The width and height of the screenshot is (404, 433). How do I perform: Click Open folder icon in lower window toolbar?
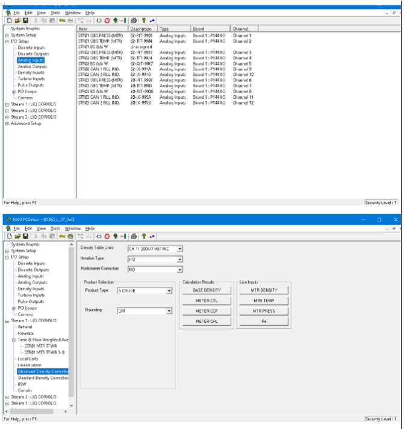coord(17,237)
